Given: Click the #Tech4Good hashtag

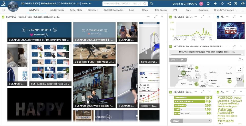Looking at the screenshot, I should click(x=225, y=121).
